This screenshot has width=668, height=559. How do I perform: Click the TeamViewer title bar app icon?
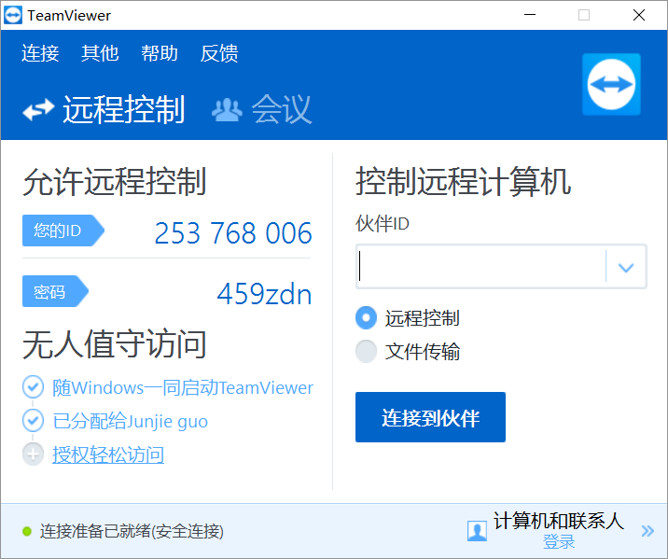13,15
